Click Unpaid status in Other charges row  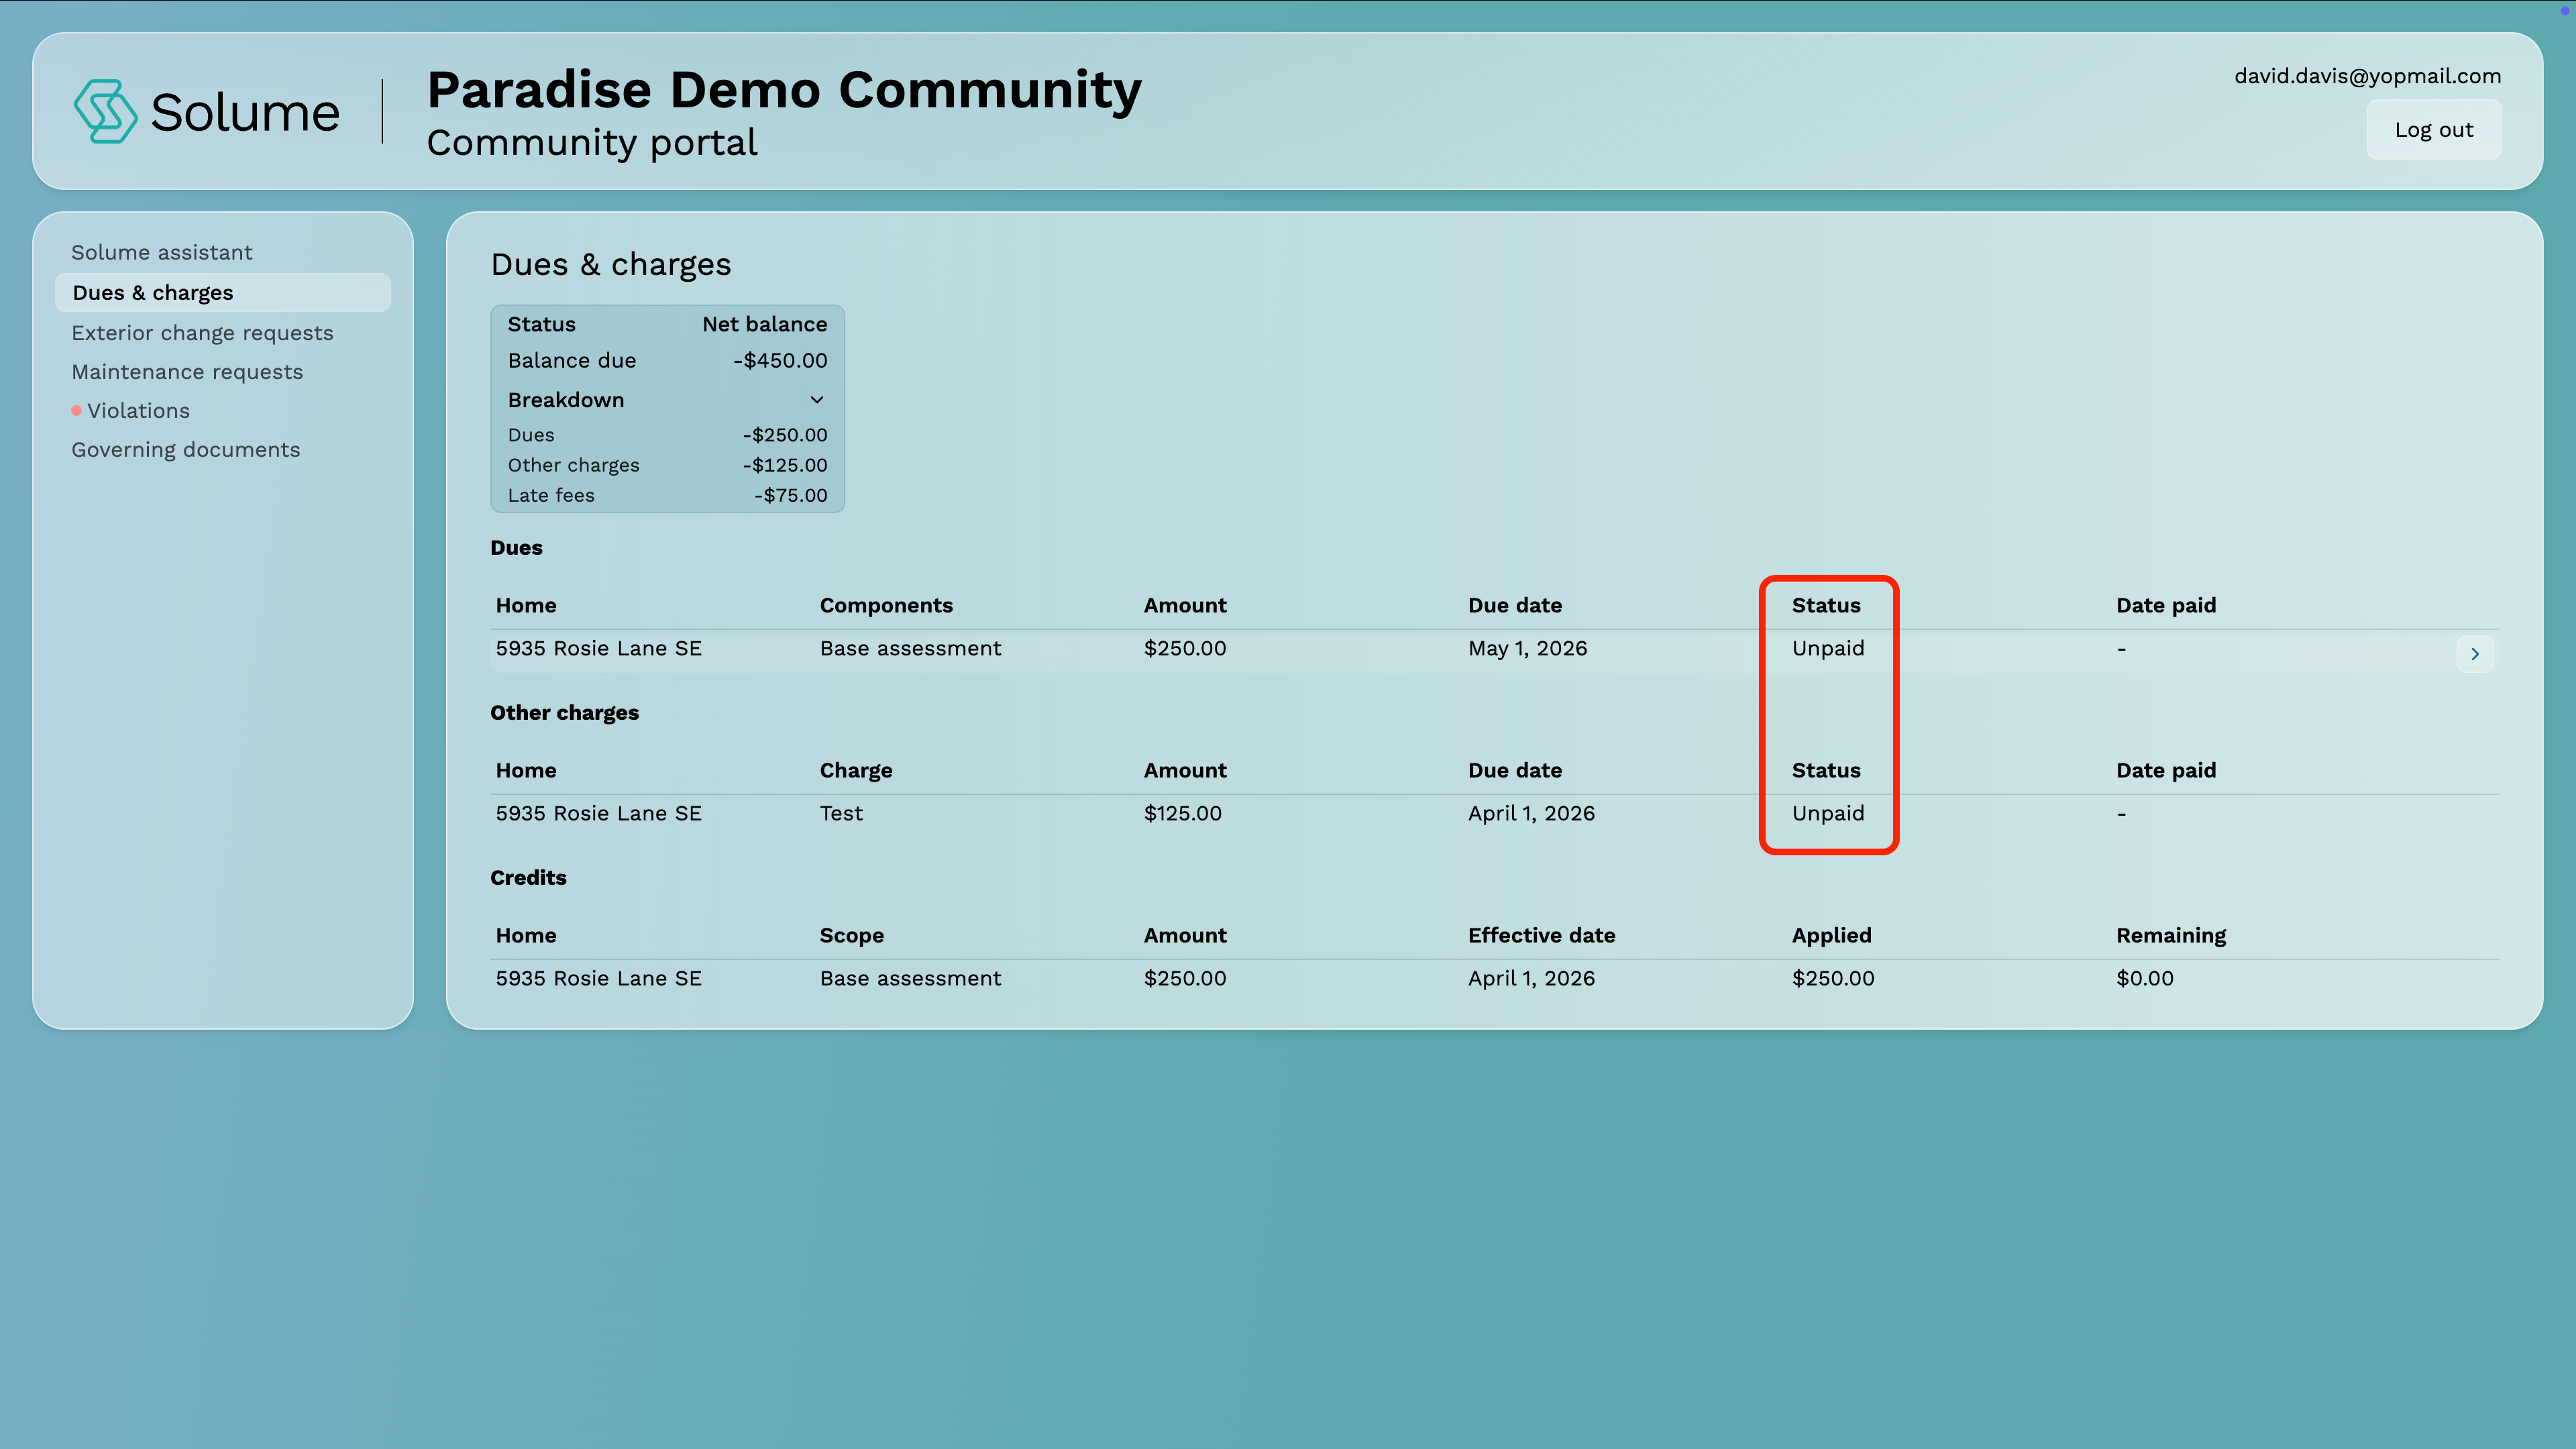1828,813
